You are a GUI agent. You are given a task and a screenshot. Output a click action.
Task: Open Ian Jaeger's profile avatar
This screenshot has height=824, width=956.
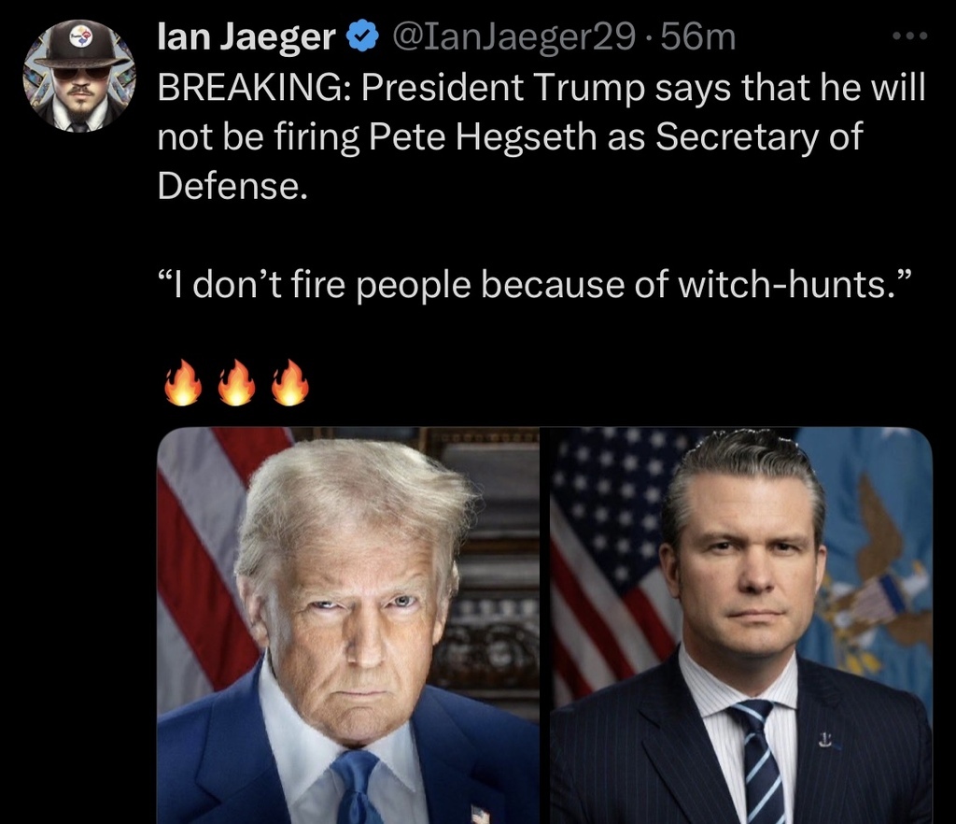point(78,77)
